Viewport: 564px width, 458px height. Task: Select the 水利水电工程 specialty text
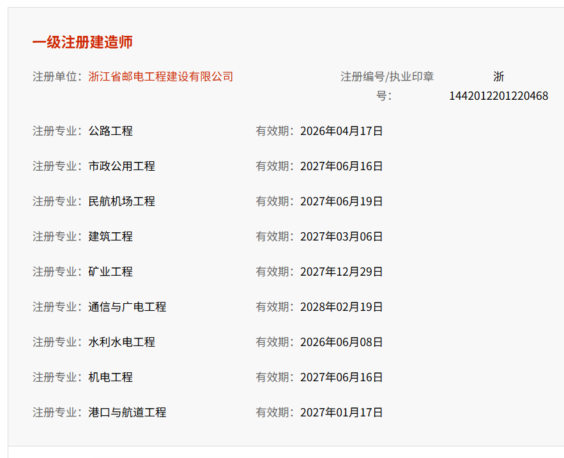tap(121, 342)
